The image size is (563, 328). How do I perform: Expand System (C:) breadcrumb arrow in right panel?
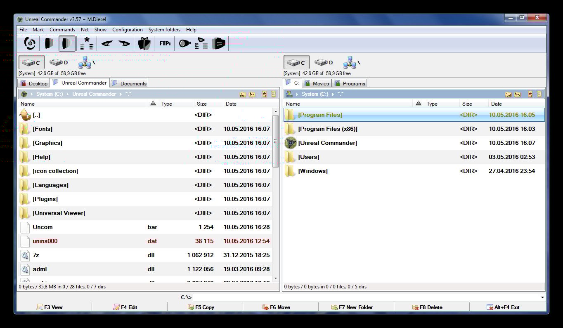pos(334,94)
